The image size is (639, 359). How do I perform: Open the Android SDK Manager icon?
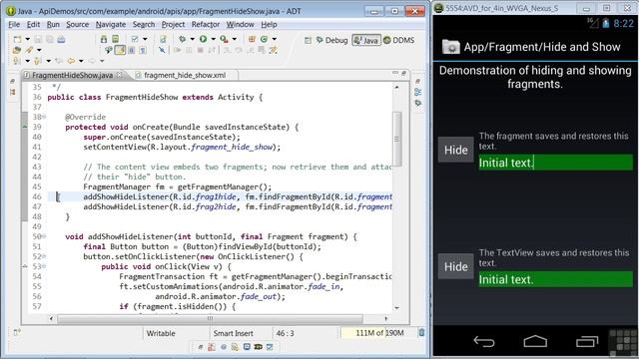[x=104, y=39]
